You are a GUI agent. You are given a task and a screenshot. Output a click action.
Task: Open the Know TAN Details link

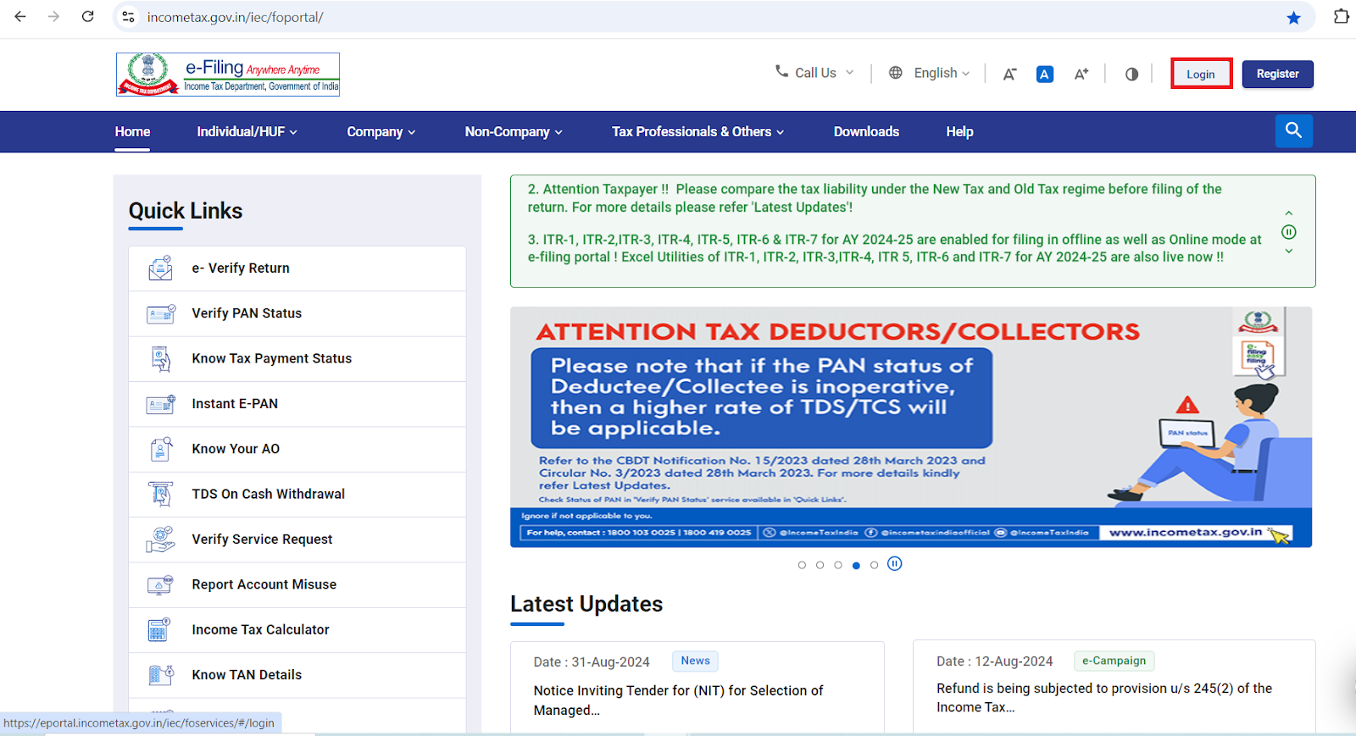247,675
